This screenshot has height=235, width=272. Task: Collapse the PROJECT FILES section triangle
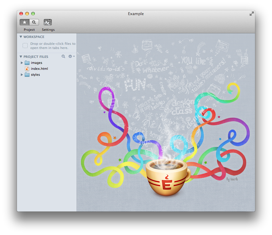(21, 56)
